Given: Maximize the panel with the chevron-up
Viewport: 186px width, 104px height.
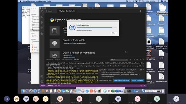Looking at the screenshot, I should click(140, 60).
